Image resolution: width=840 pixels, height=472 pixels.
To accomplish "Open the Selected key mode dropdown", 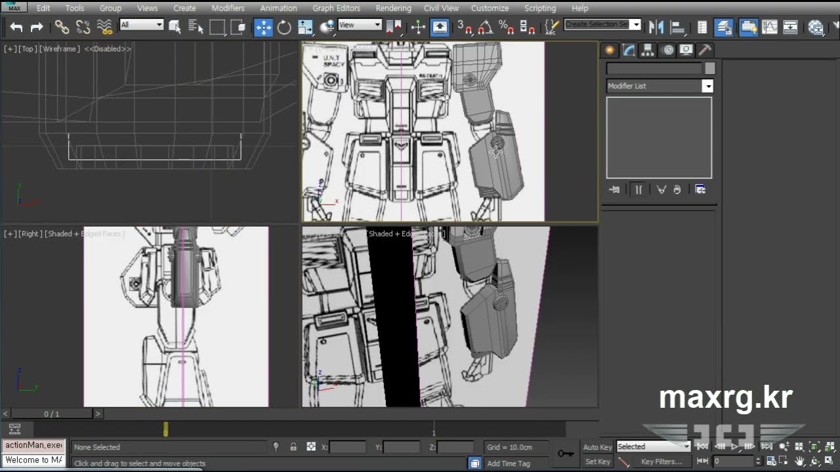I will click(654, 446).
